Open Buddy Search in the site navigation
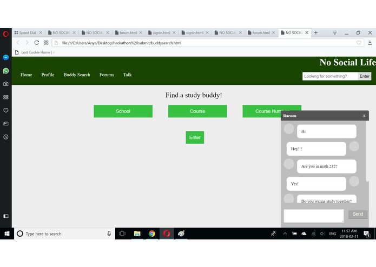Viewport: 376px width, 267px height. click(77, 75)
